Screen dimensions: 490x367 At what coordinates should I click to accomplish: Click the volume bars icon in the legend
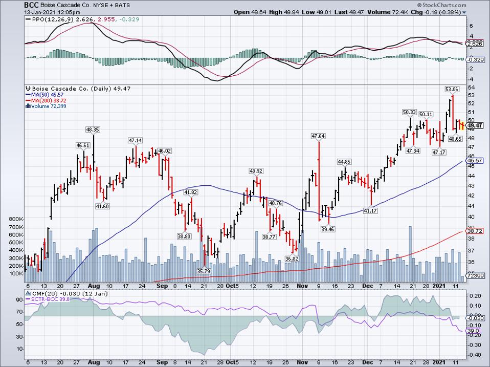(28, 106)
